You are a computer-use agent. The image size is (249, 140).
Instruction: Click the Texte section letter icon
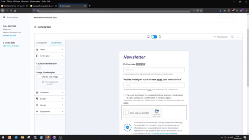[37, 49]
